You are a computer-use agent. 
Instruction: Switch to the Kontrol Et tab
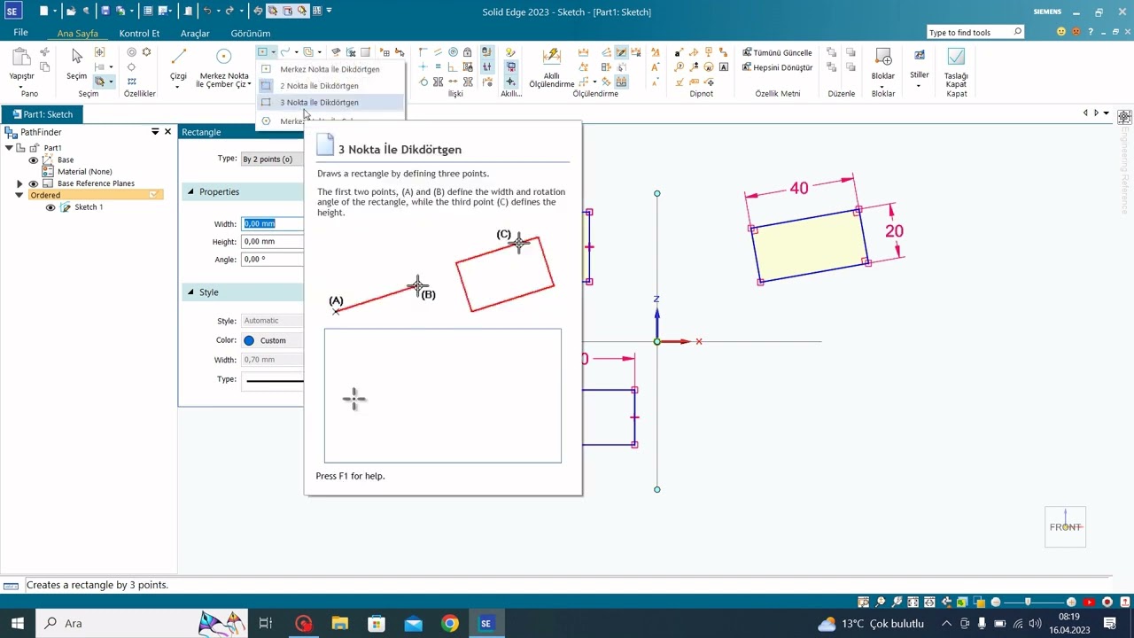[139, 34]
